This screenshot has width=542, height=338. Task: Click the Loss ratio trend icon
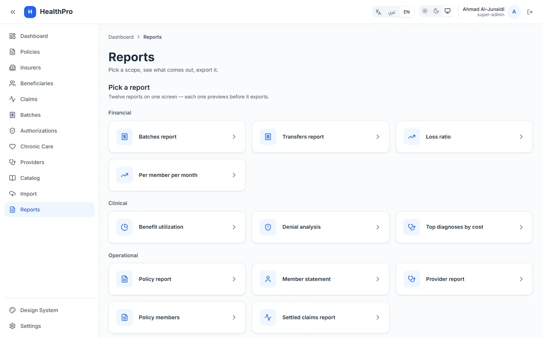412,137
